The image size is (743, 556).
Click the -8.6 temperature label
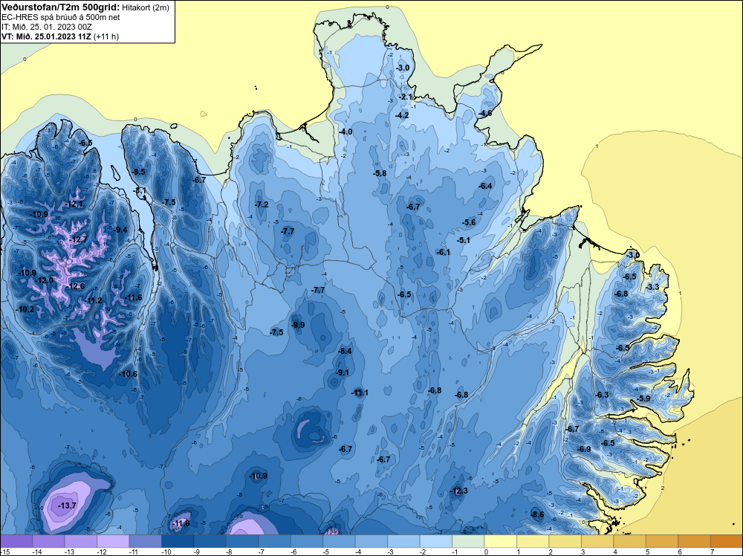pos(537,514)
